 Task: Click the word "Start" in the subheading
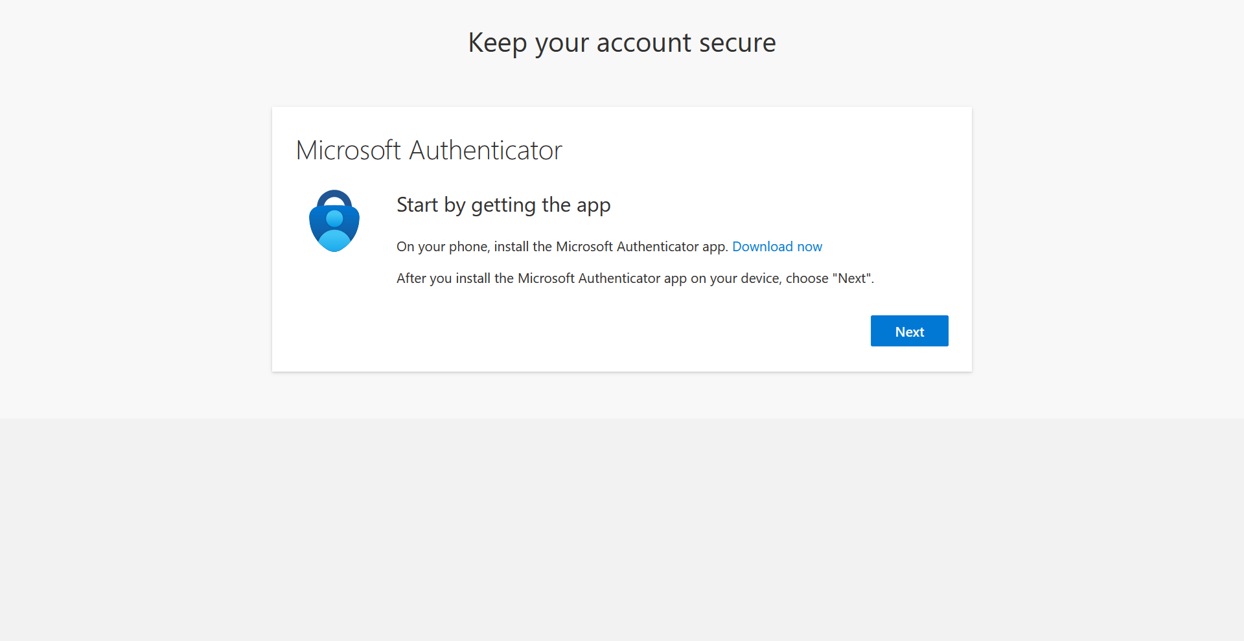pyautogui.click(x=417, y=205)
